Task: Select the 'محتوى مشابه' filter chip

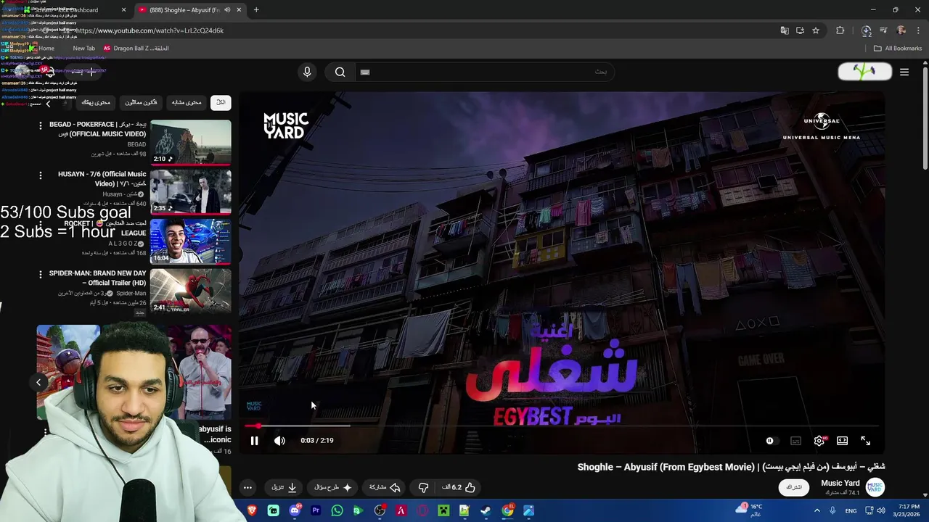Action: click(186, 102)
